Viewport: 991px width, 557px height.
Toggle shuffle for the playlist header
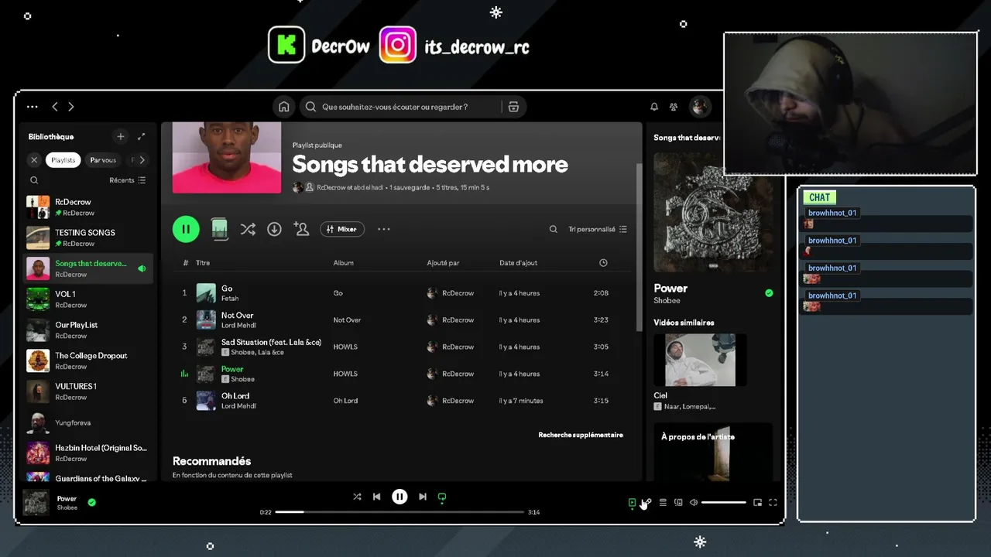pyautogui.click(x=248, y=229)
